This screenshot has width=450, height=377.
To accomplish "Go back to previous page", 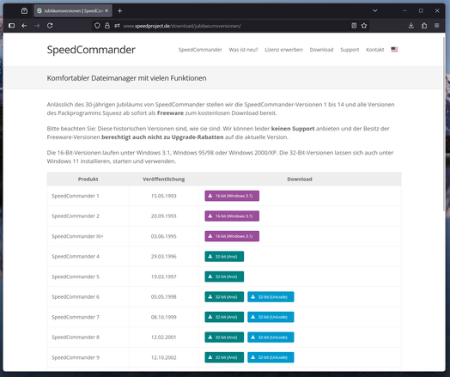I will click(x=24, y=26).
